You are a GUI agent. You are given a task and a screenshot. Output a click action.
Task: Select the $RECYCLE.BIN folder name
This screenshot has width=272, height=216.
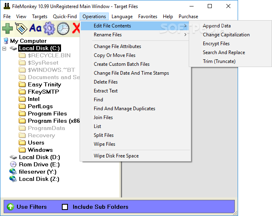[x=49, y=55]
